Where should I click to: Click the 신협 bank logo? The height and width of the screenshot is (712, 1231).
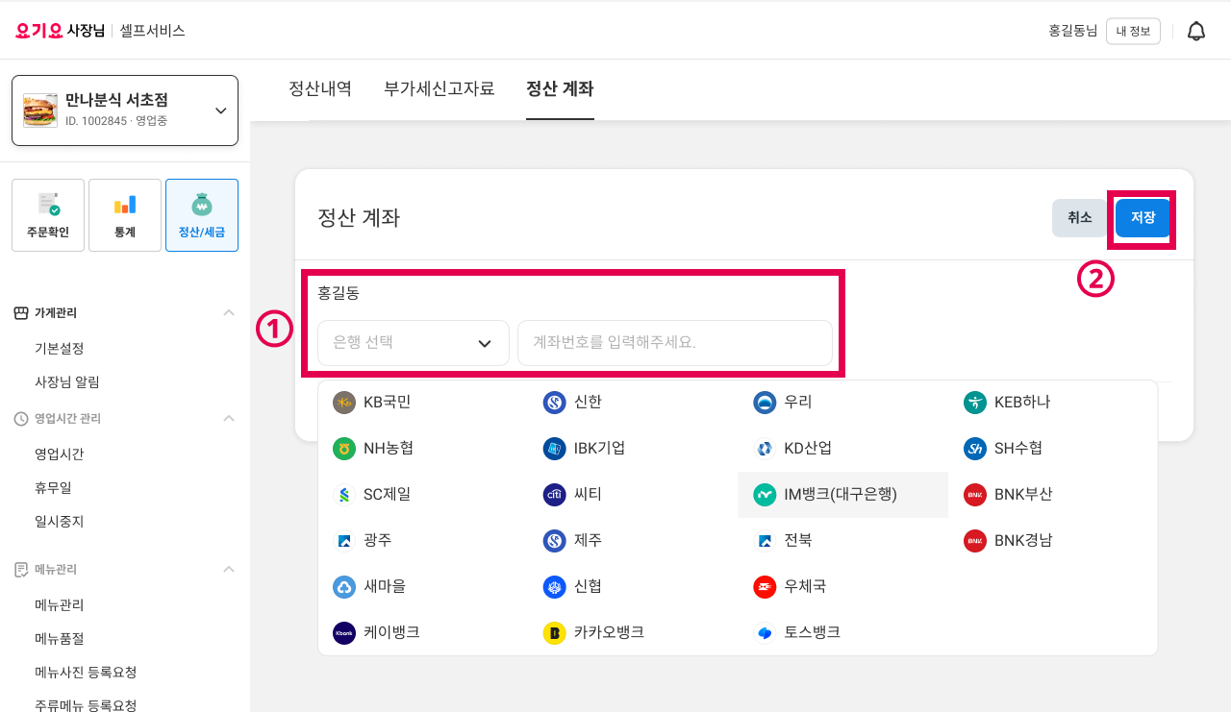click(x=554, y=587)
